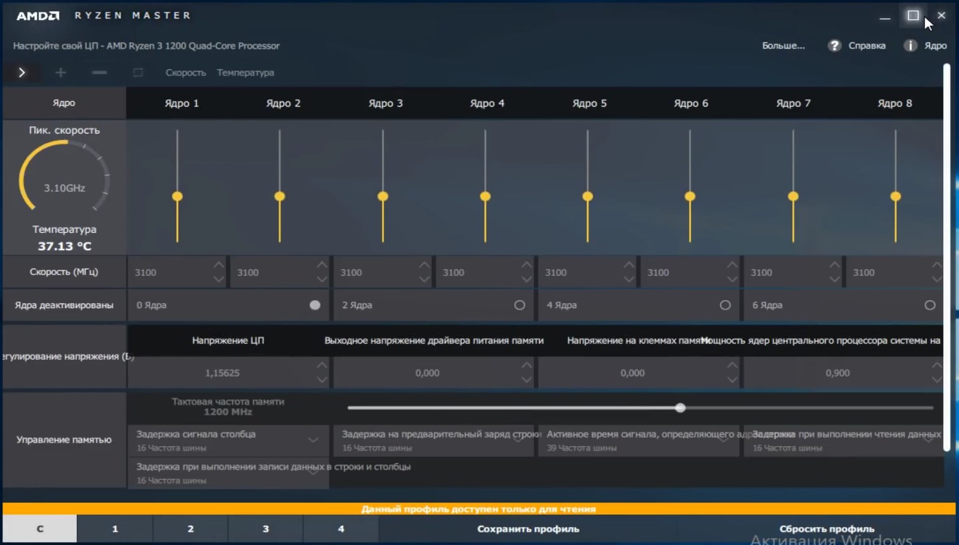
Task: Decrease Ядро 5 speed with down arrow
Action: pos(629,279)
